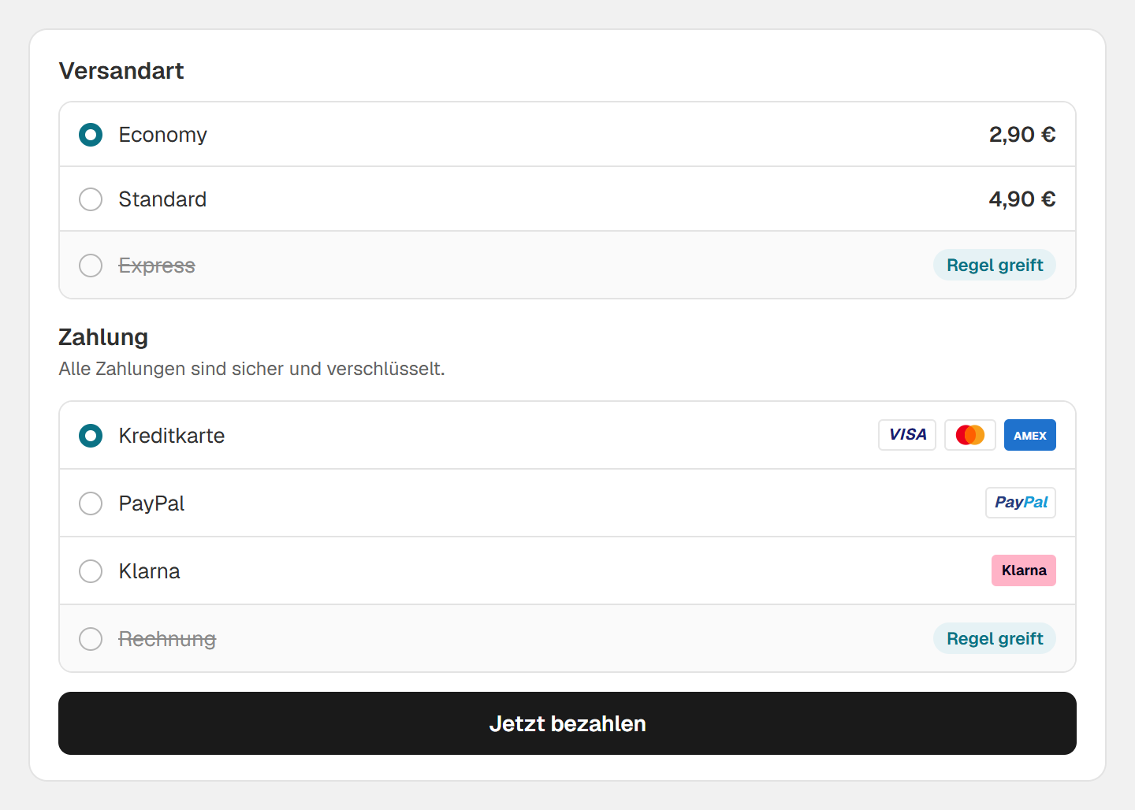This screenshot has width=1135, height=810.
Task: Select the Standard shipping radio button
Action: coord(91,199)
